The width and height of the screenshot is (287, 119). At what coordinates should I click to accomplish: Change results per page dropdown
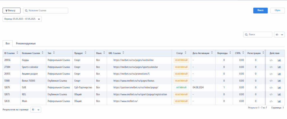click(36, 110)
